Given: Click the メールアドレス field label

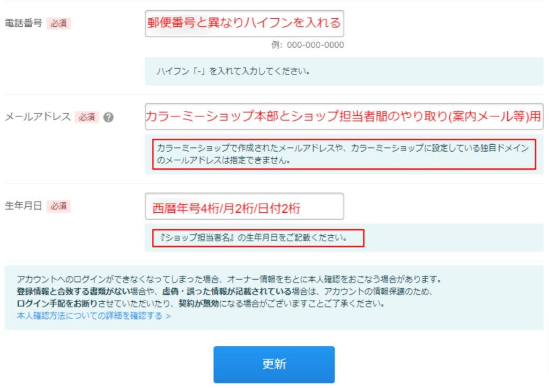Looking at the screenshot, I should coord(38,117).
